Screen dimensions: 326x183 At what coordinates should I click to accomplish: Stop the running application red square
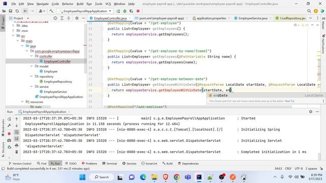[138, 11]
